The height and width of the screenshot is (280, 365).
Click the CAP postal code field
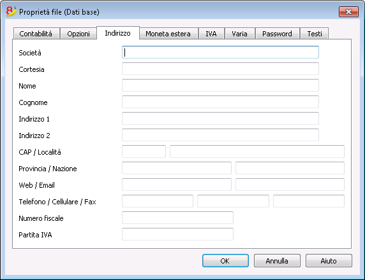144,151
